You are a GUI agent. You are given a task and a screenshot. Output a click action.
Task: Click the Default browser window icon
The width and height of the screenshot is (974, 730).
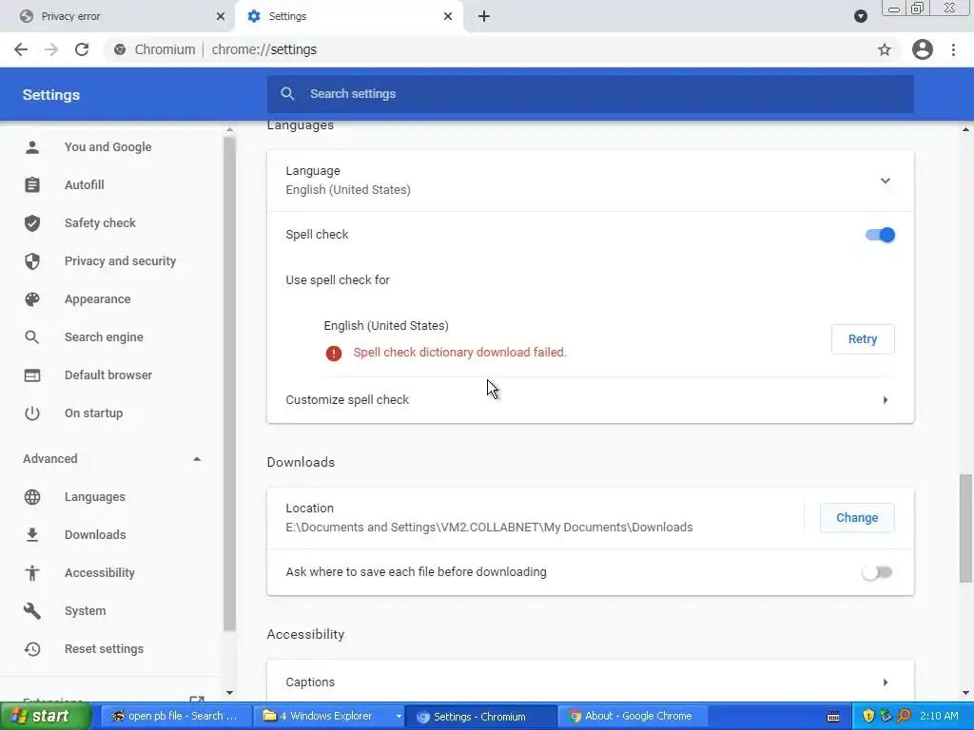point(32,375)
